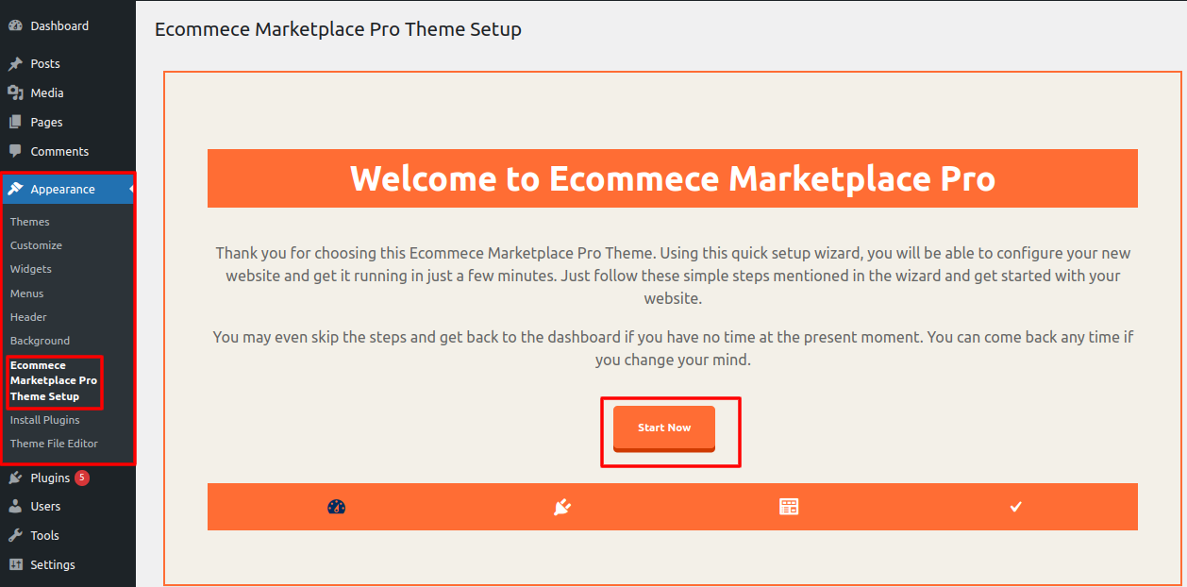Open Themes under Appearance

coord(30,222)
